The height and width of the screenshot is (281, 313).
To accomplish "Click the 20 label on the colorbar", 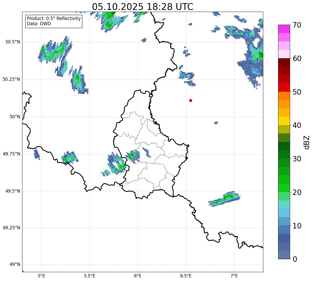I will coord(297,192).
